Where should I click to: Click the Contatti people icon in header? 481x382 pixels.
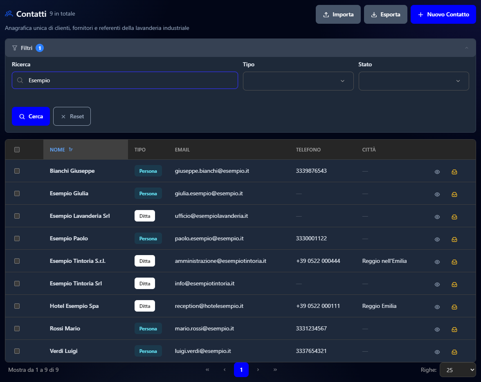click(9, 14)
